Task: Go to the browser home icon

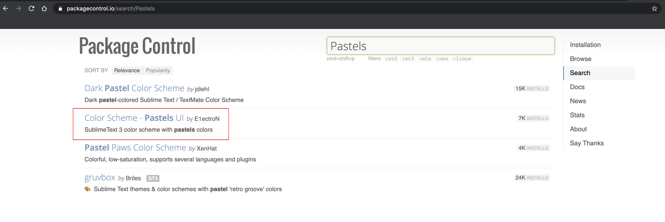Action: (x=44, y=8)
